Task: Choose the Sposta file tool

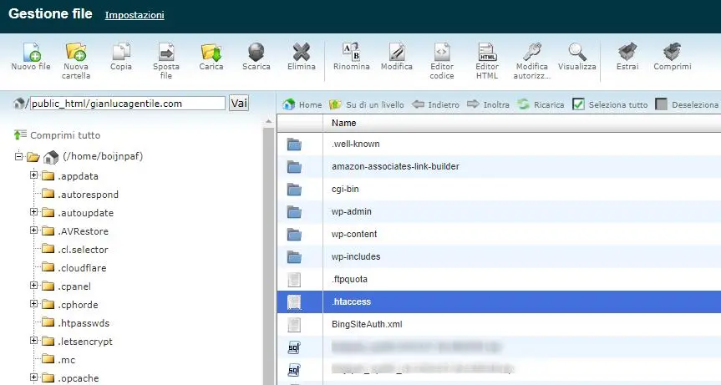Action: pyautogui.click(x=166, y=61)
